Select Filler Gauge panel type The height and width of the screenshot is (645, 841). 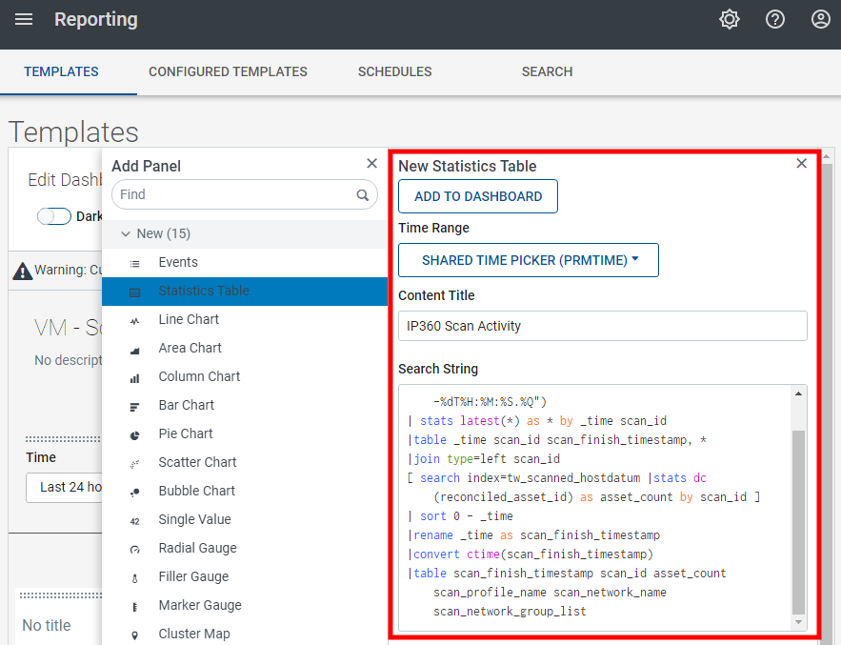click(245, 576)
